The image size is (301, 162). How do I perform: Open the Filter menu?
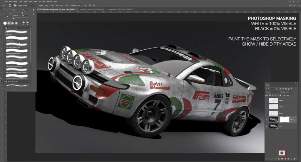36,1
